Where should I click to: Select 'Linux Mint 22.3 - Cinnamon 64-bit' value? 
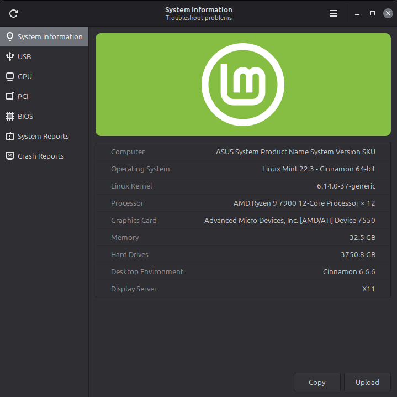click(x=319, y=169)
